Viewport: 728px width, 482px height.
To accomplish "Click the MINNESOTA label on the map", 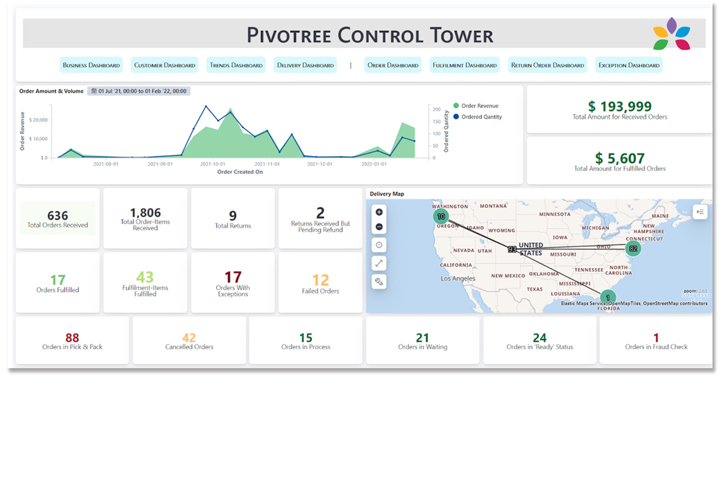I will click(554, 214).
